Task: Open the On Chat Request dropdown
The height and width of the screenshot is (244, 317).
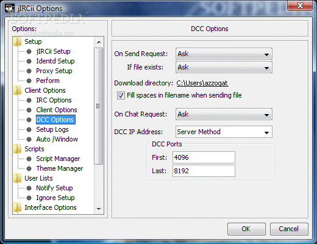Action: click(x=224, y=114)
